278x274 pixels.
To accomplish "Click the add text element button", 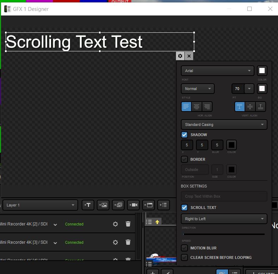I will [x=88, y=205].
